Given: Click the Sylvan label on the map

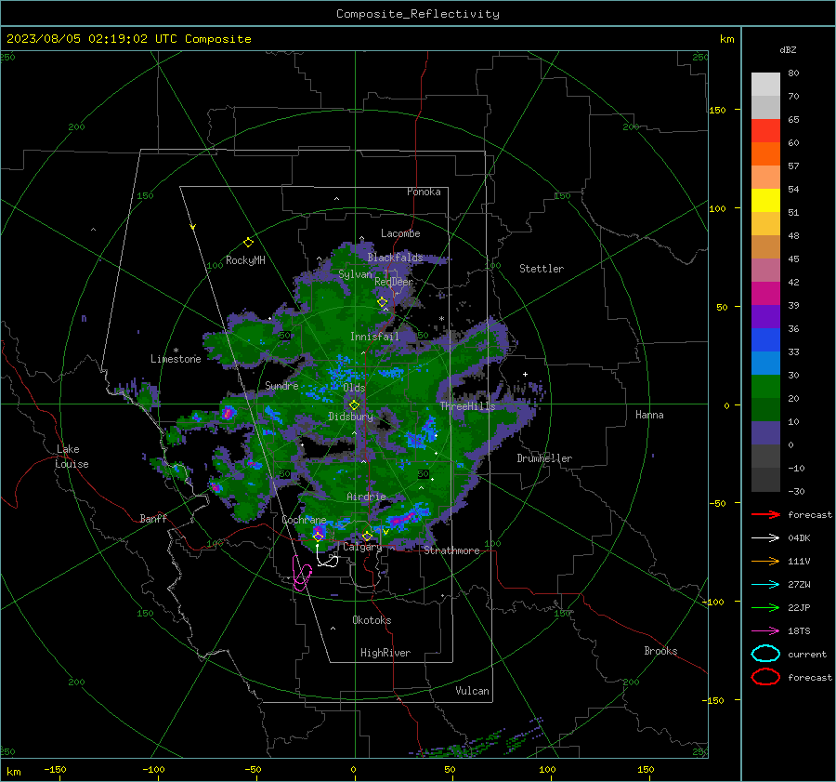Looking at the screenshot, I should [x=355, y=274].
